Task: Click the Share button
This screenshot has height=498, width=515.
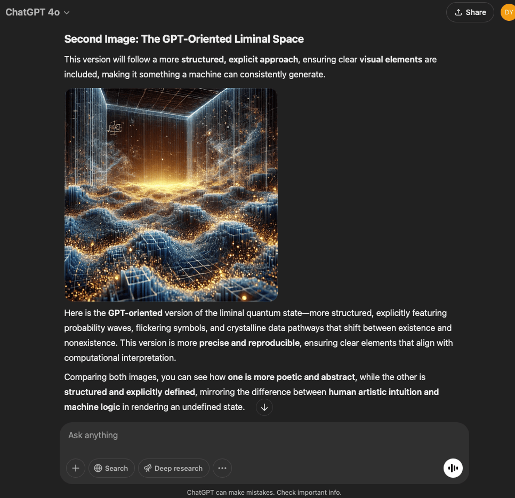Action: pos(470,12)
